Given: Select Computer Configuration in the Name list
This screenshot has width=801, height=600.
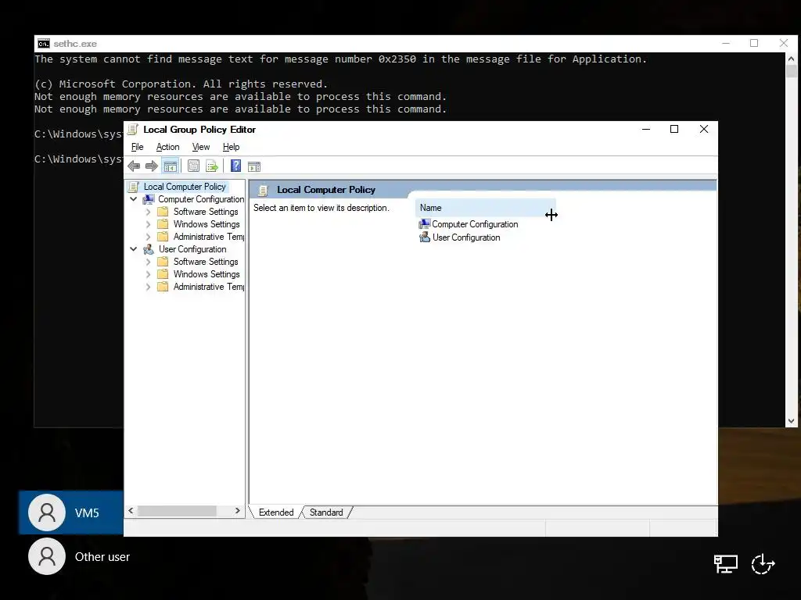Looking at the screenshot, I should 469,224.
